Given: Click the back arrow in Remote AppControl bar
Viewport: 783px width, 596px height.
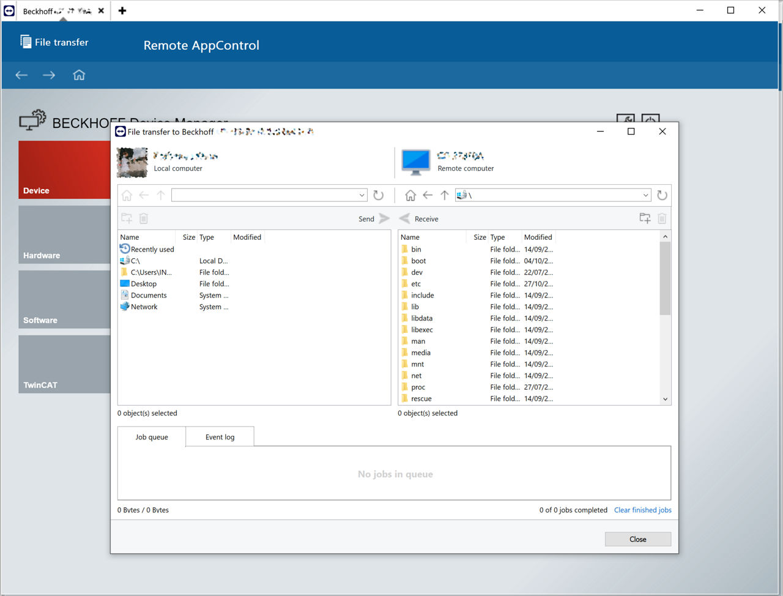Looking at the screenshot, I should click(21, 75).
